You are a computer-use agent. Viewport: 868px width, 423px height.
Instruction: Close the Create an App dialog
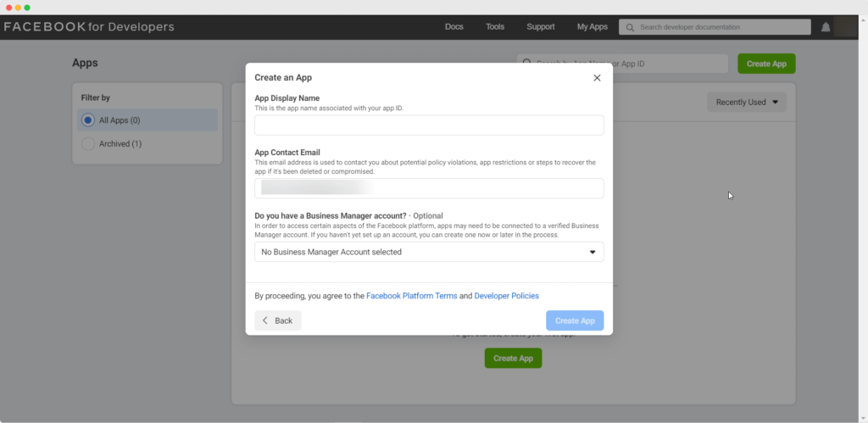pos(597,78)
